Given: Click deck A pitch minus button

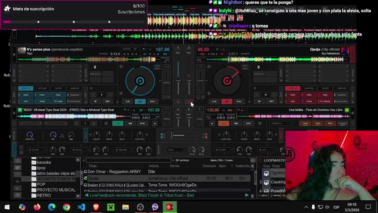Looking at the screenshot, I should [164, 97].
